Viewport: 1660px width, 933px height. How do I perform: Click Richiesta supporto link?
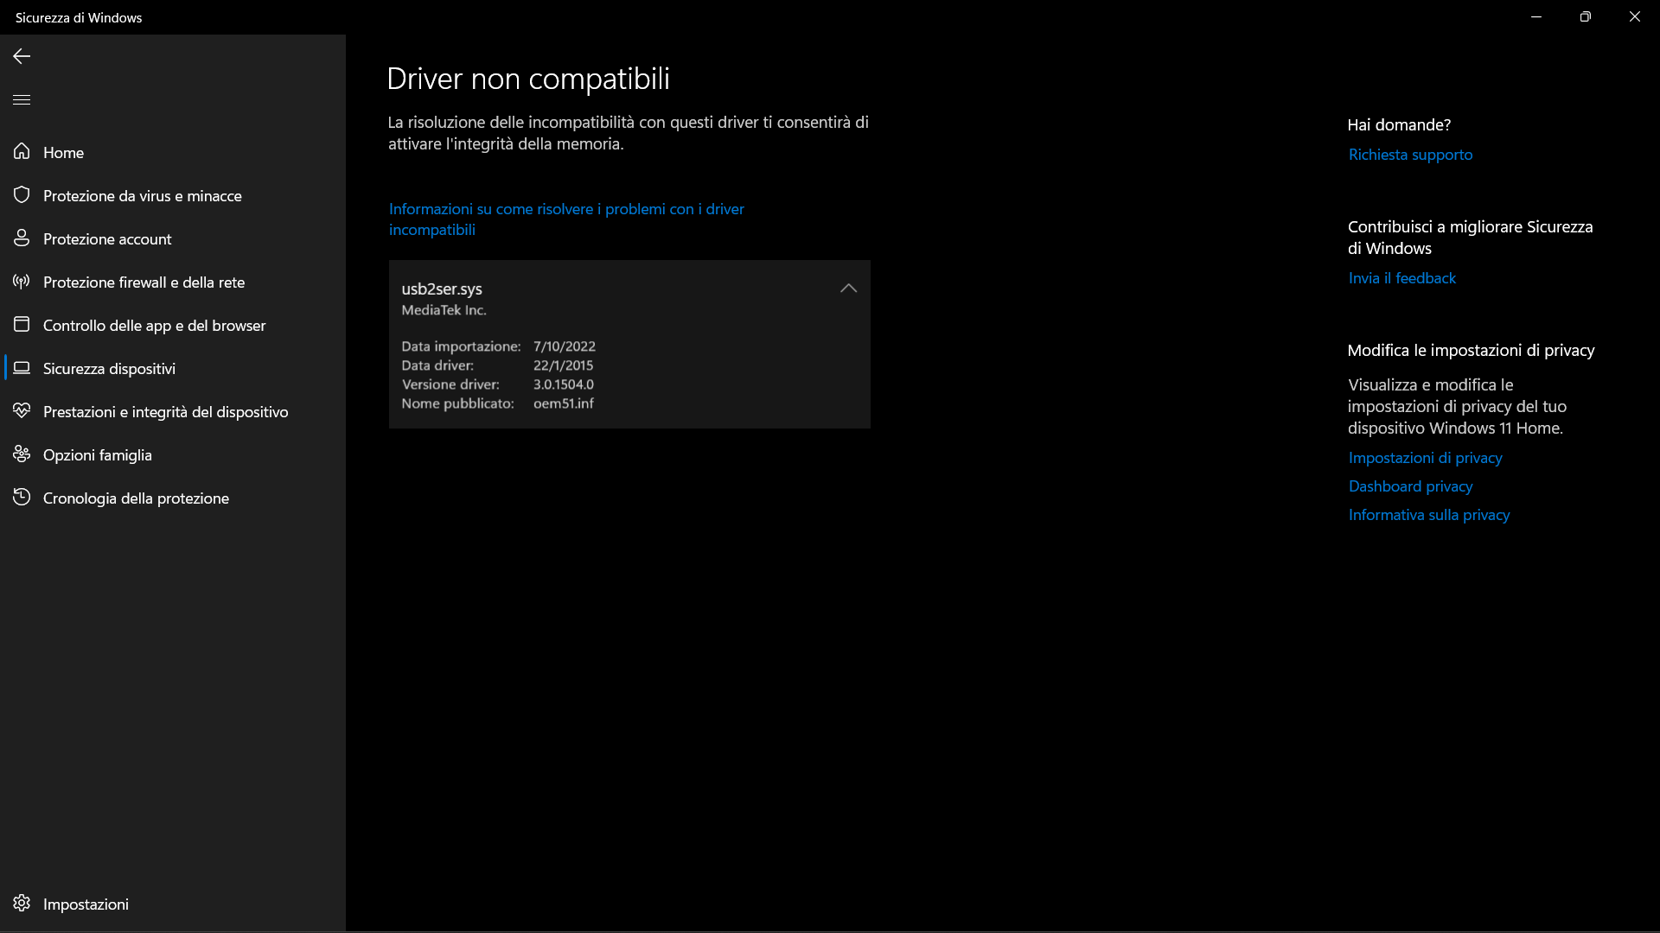[1410, 155]
